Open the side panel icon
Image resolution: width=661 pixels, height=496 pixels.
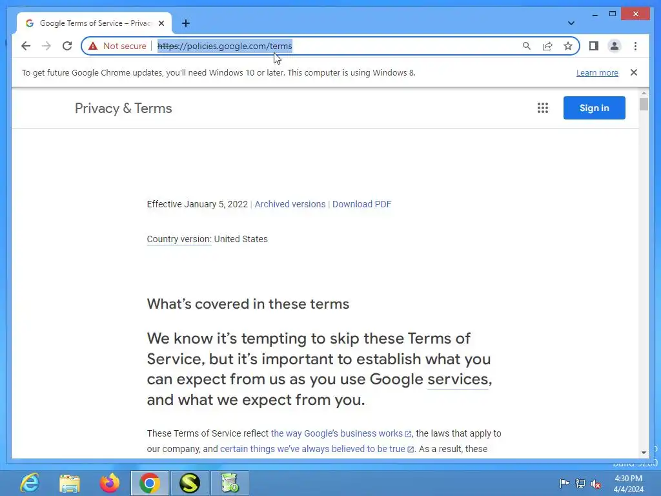[x=594, y=46]
